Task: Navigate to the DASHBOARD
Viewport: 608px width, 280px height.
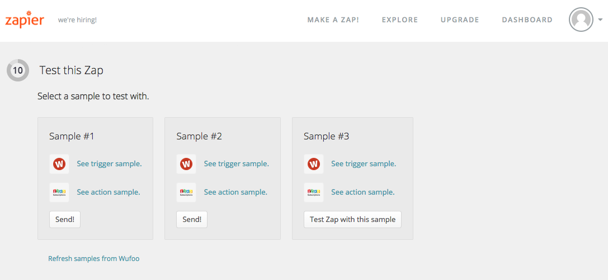Action: click(x=527, y=20)
